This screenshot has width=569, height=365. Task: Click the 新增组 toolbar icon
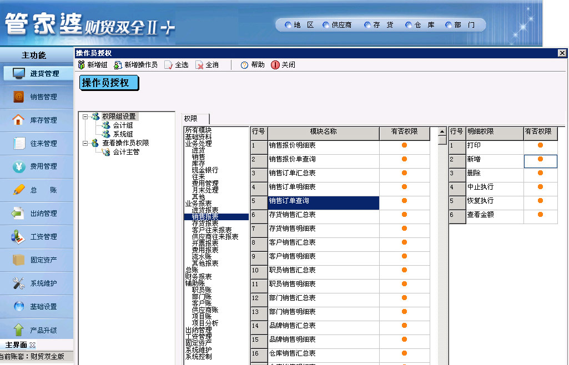click(x=82, y=65)
